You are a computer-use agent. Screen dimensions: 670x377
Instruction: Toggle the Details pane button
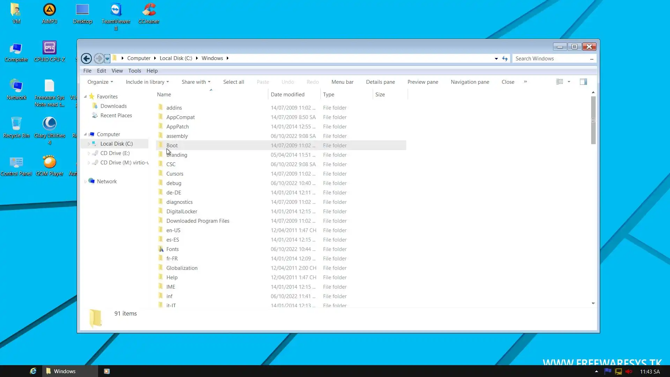click(x=380, y=82)
